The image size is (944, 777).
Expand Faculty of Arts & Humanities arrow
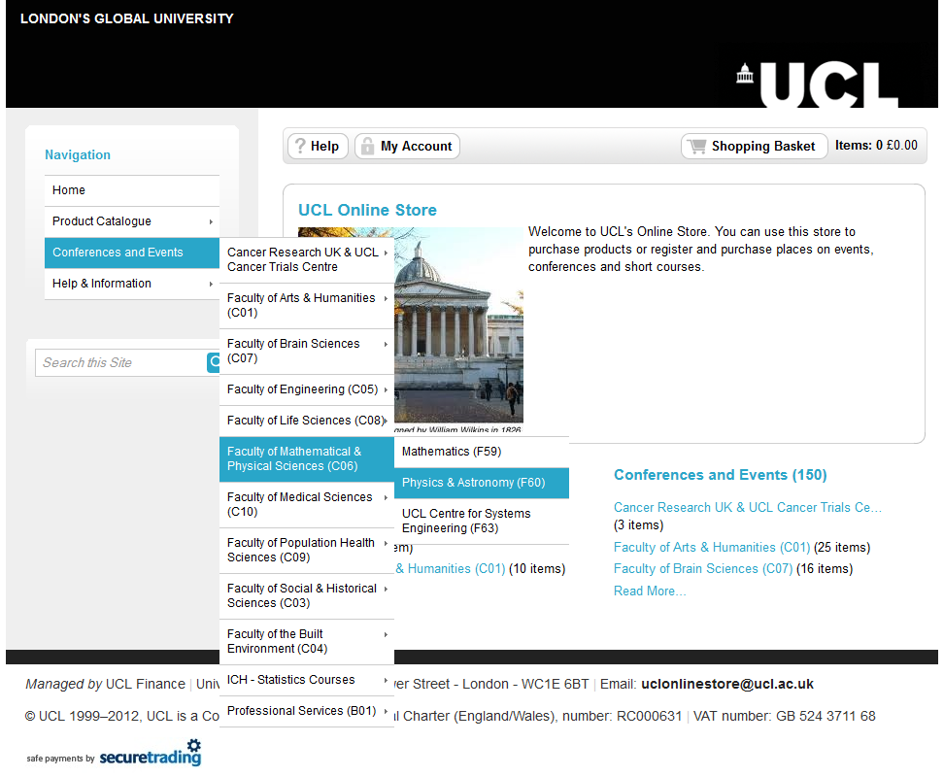pyautogui.click(x=386, y=298)
